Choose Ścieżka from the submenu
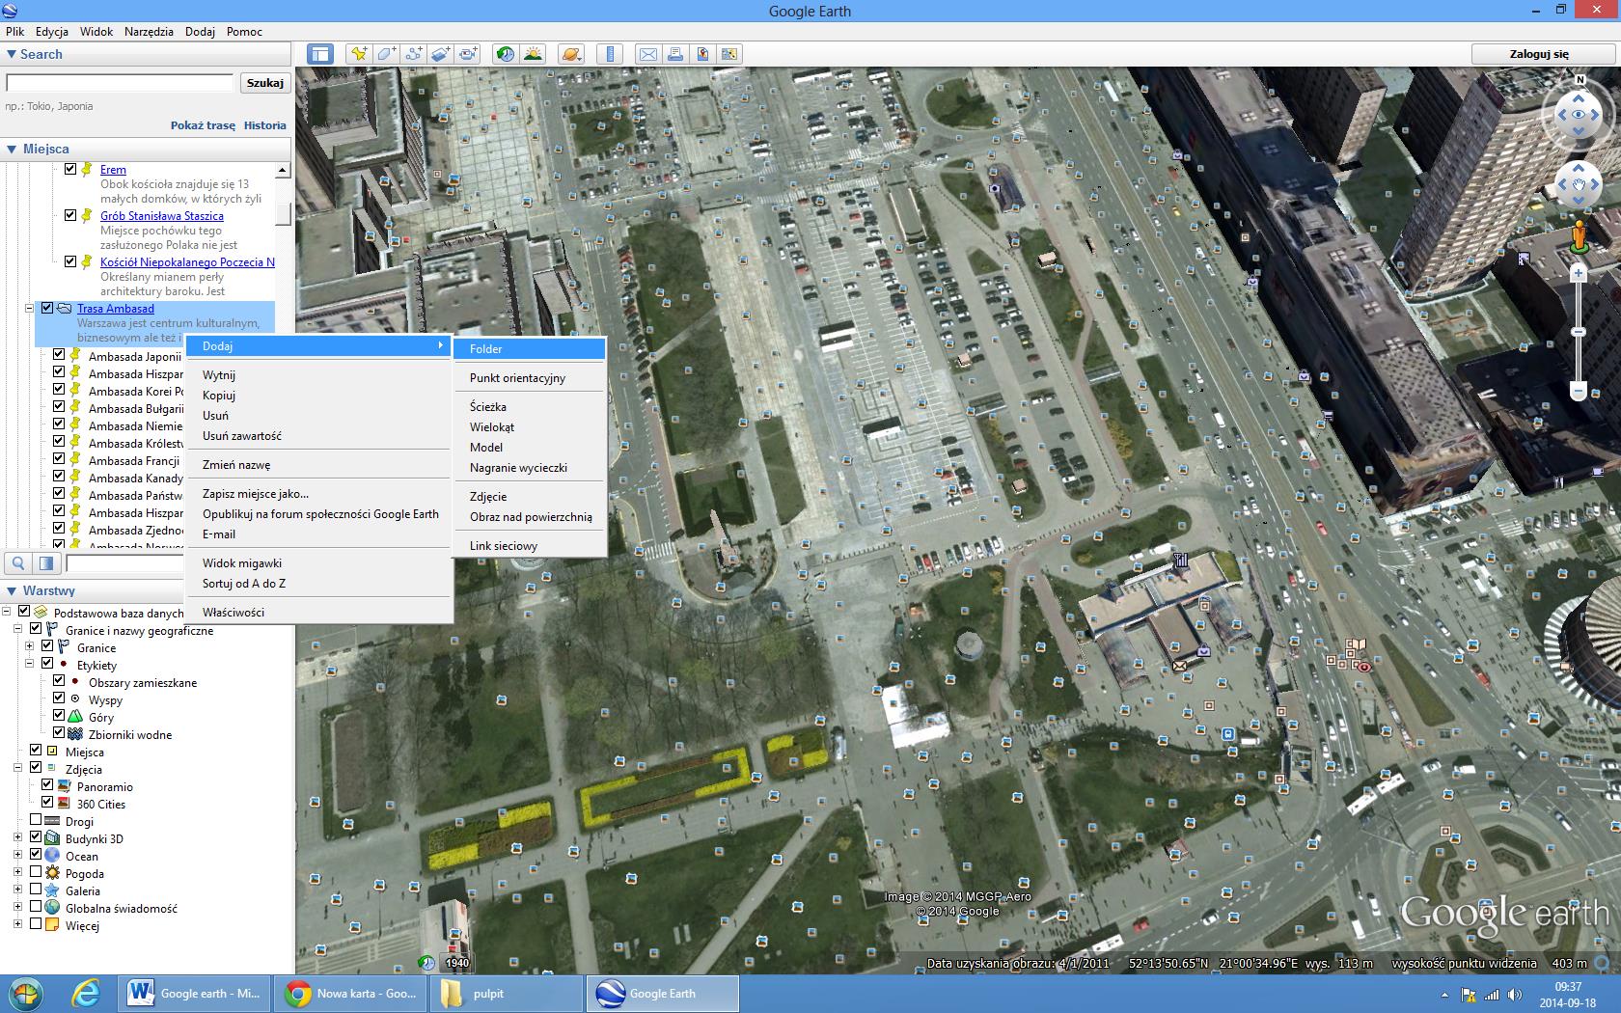 529,407
